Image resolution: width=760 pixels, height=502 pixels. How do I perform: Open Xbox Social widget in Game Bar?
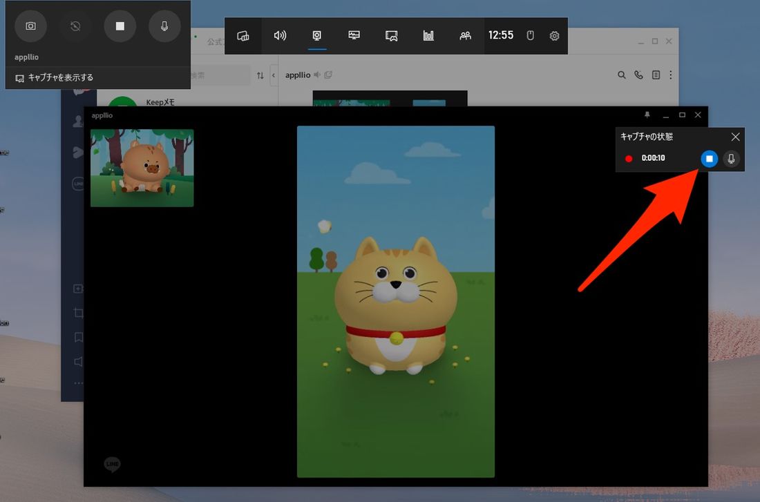pyautogui.click(x=466, y=36)
